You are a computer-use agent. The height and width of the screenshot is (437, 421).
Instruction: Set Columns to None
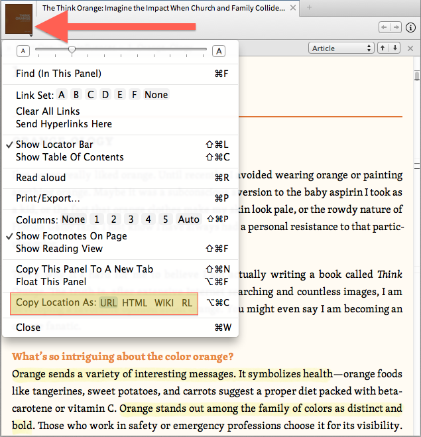coord(74,219)
